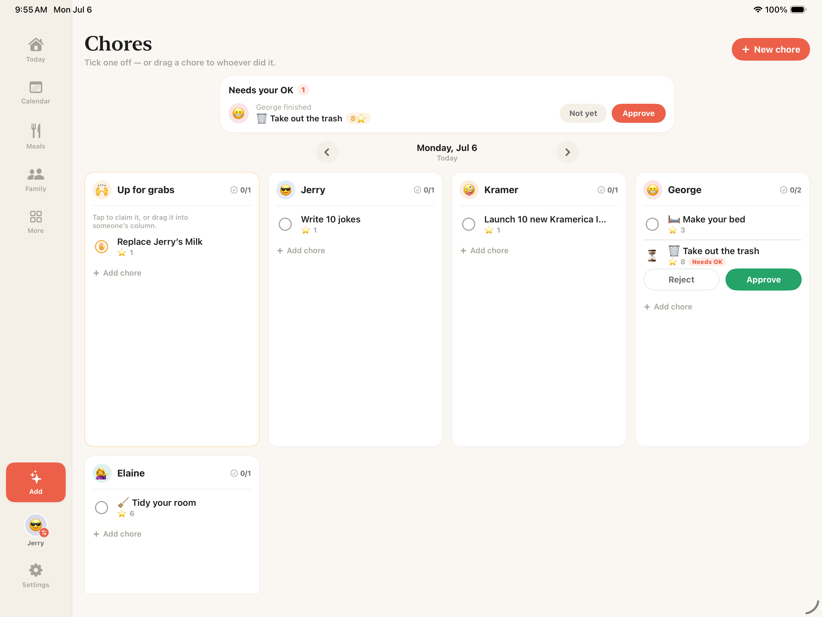Open the Today home tab
Image resolution: width=822 pixels, height=617 pixels.
[x=36, y=50]
